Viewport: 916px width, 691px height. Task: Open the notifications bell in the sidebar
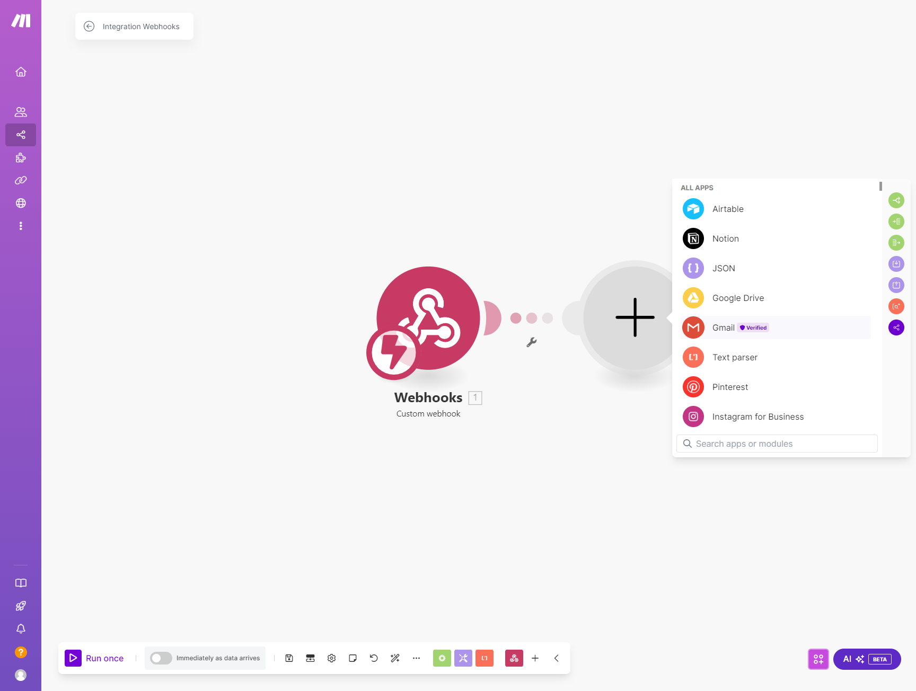point(21,629)
